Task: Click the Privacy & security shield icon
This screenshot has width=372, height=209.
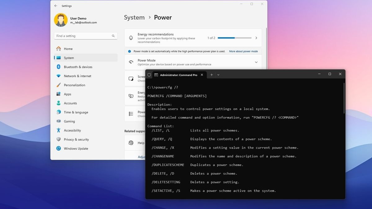Action: pos(59,139)
